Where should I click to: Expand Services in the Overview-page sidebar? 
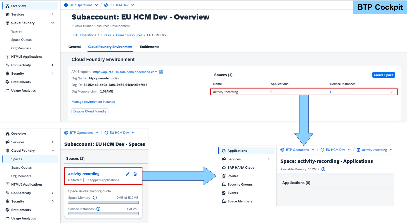click(x=53, y=14)
